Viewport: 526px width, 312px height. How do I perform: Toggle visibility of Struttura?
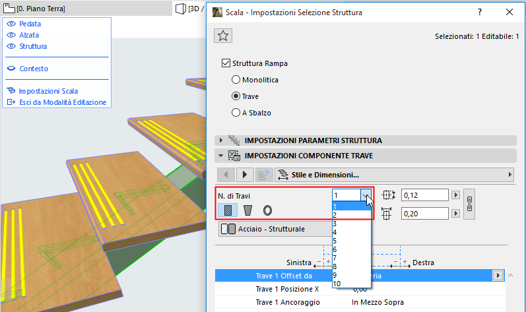pos(11,46)
